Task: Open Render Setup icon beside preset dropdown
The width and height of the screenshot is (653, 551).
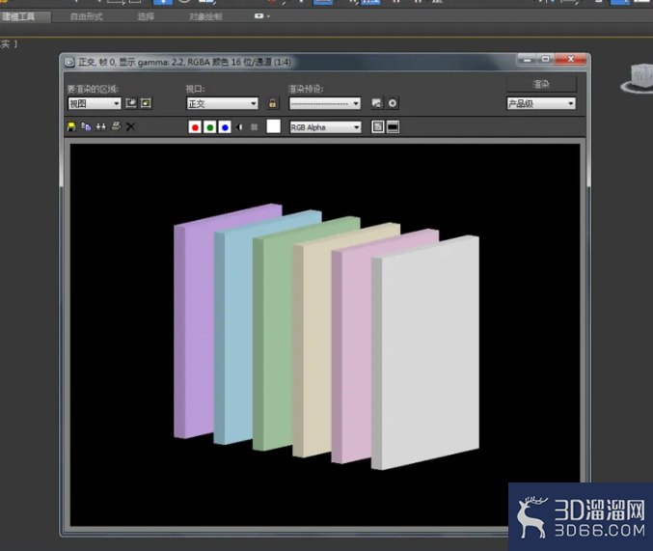Action: click(377, 103)
